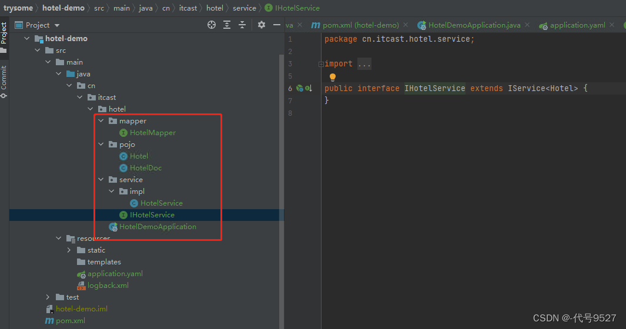
Task: Click the package declaration on line 1
Action: (x=399, y=39)
